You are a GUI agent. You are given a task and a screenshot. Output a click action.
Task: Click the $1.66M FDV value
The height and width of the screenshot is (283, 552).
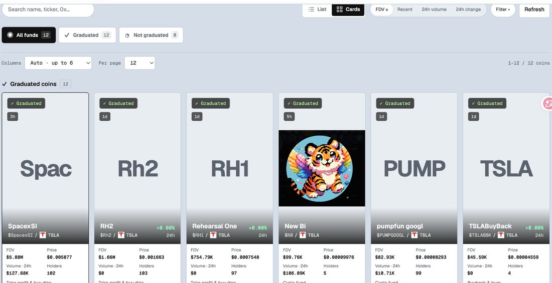coord(107,257)
